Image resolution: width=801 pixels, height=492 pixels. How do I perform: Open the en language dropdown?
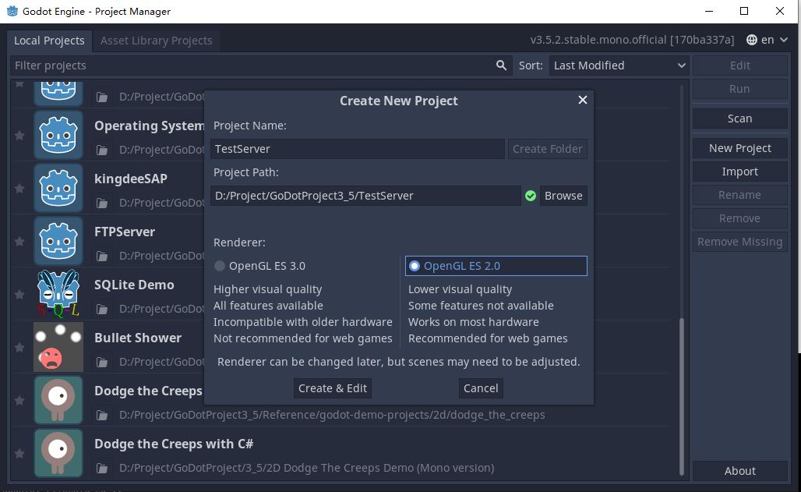[767, 40]
